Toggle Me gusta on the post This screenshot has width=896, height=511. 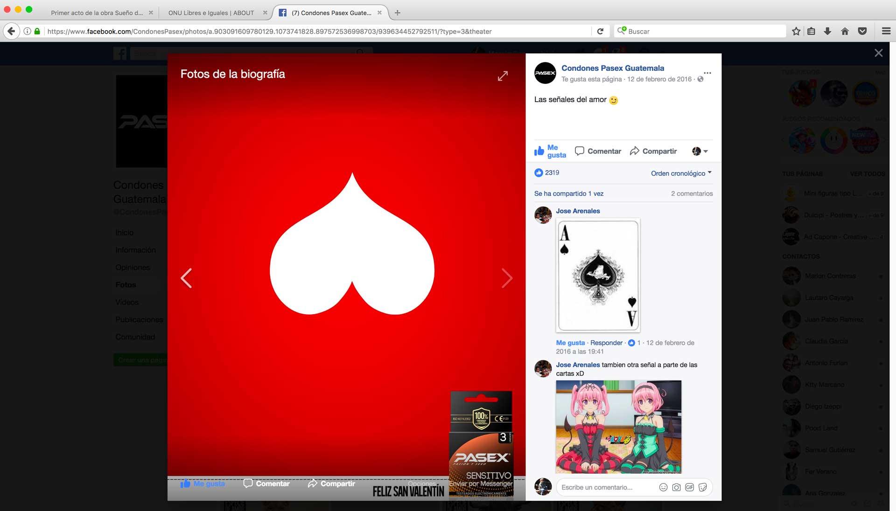pos(550,151)
